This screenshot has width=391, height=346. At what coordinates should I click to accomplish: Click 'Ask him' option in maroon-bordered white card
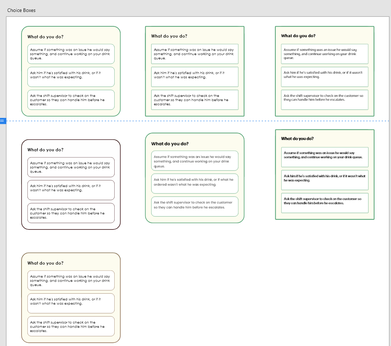pos(71,190)
